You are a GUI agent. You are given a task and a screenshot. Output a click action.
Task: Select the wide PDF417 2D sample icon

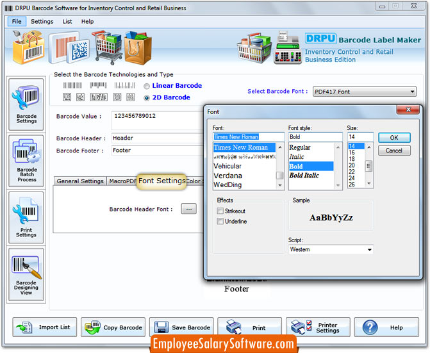click(x=99, y=97)
